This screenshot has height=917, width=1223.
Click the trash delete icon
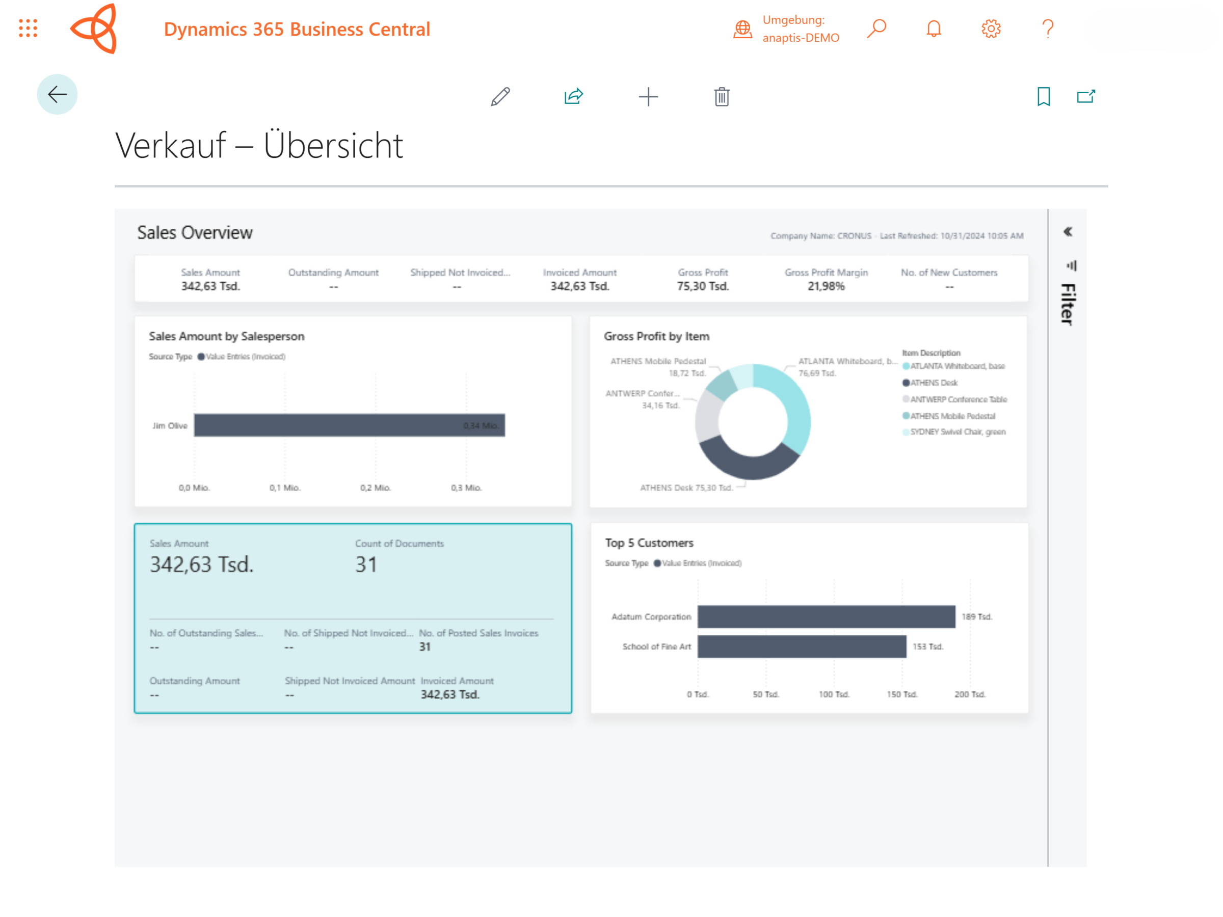click(722, 97)
